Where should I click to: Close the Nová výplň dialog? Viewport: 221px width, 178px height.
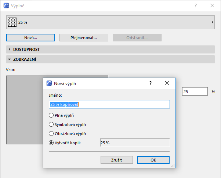coord(167,83)
